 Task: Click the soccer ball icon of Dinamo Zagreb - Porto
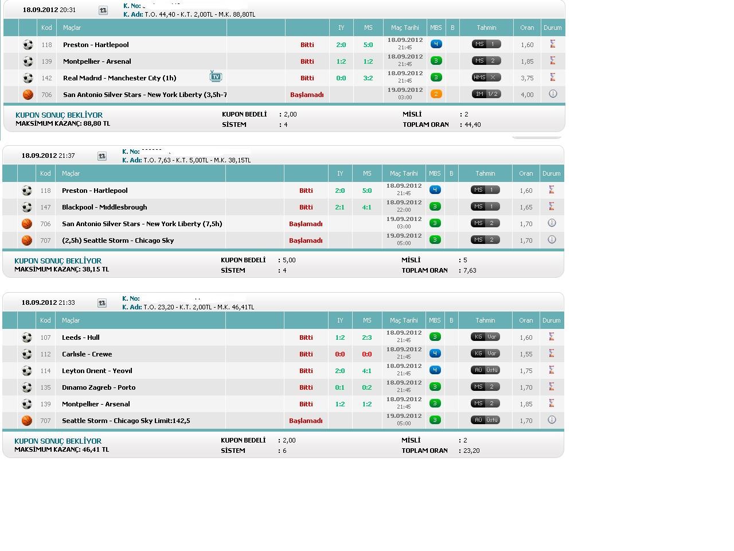click(x=26, y=387)
